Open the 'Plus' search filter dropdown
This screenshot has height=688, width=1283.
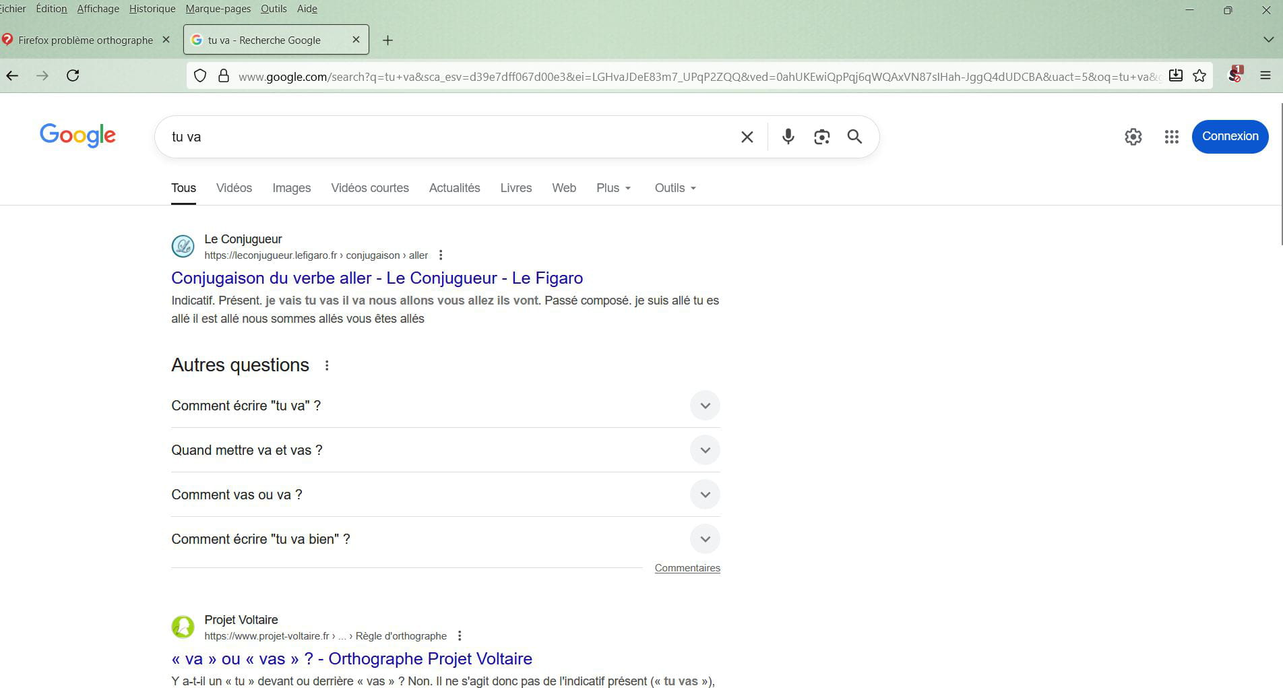coord(613,188)
